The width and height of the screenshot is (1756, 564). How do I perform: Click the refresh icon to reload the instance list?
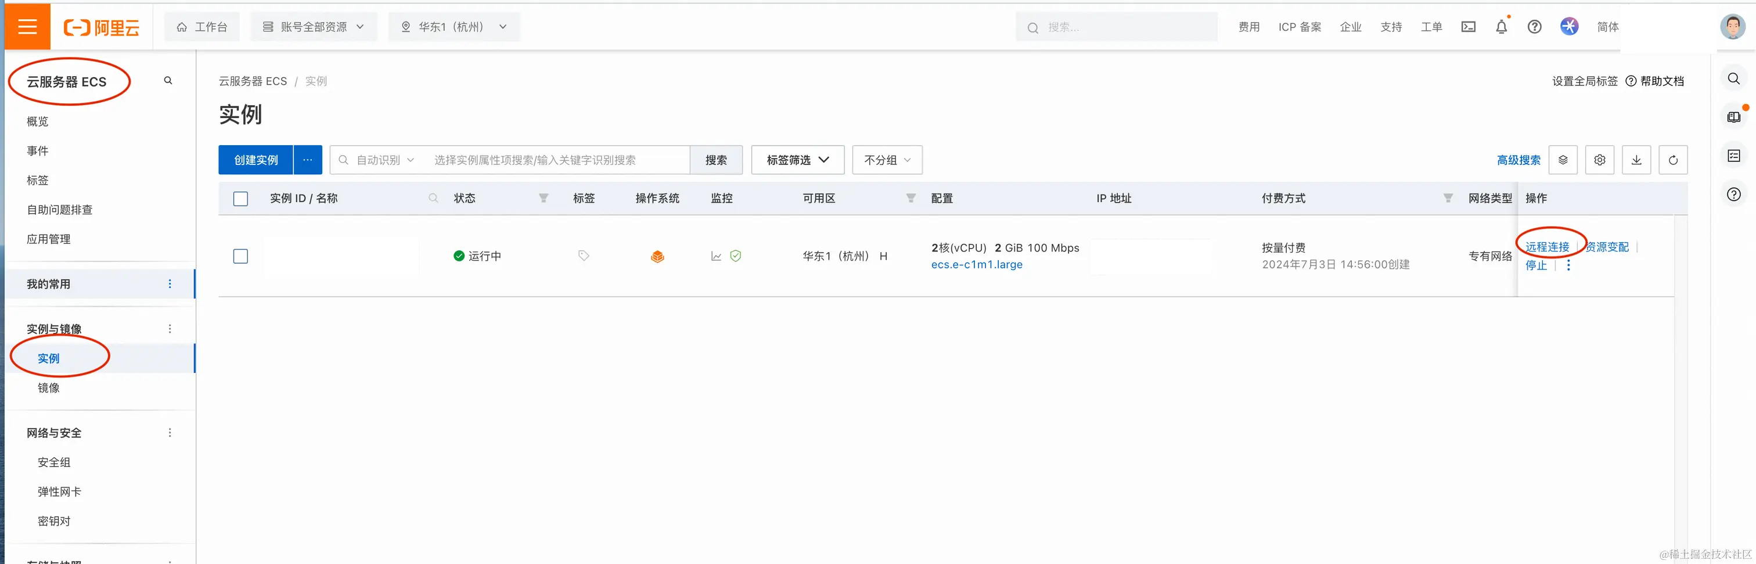point(1674,160)
